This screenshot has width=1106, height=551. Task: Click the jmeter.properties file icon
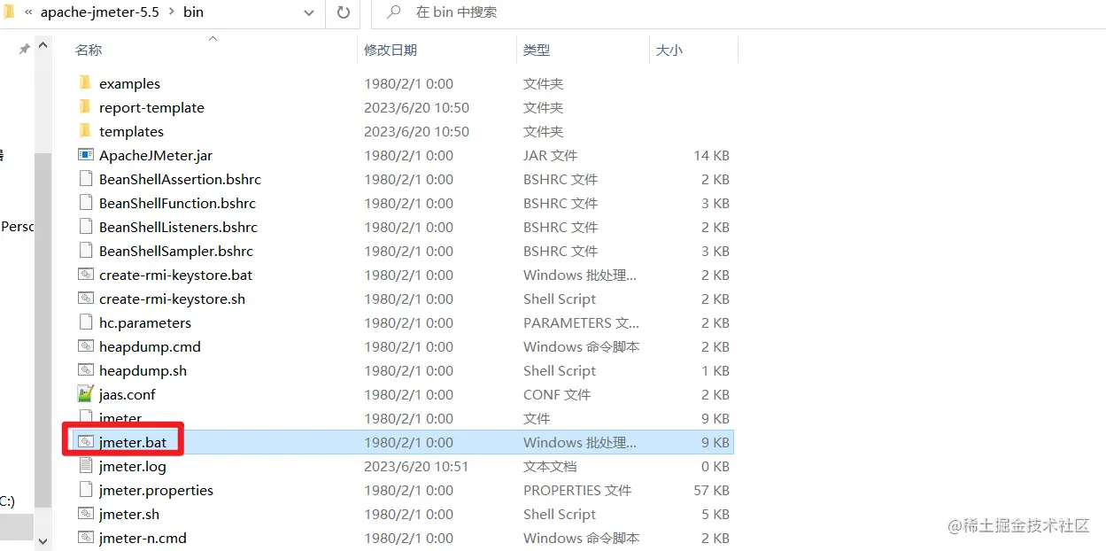point(85,490)
